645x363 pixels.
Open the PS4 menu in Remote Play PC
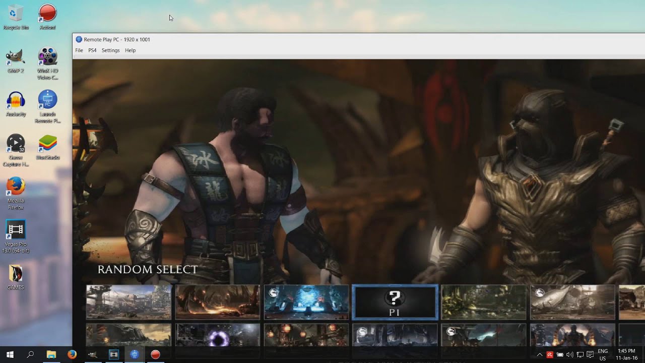pyautogui.click(x=92, y=50)
